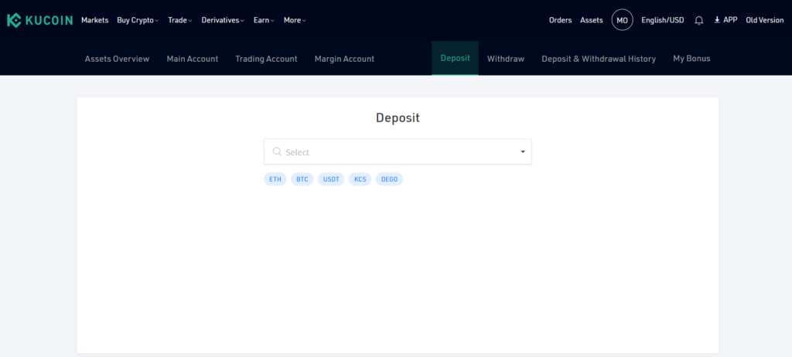Open the My Bonus tab

coord(691,59)
